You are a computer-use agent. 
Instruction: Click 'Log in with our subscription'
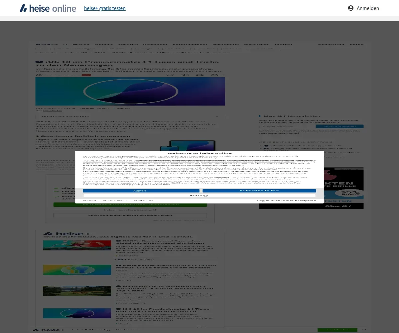pyautogui.click(x=286, y=200)
